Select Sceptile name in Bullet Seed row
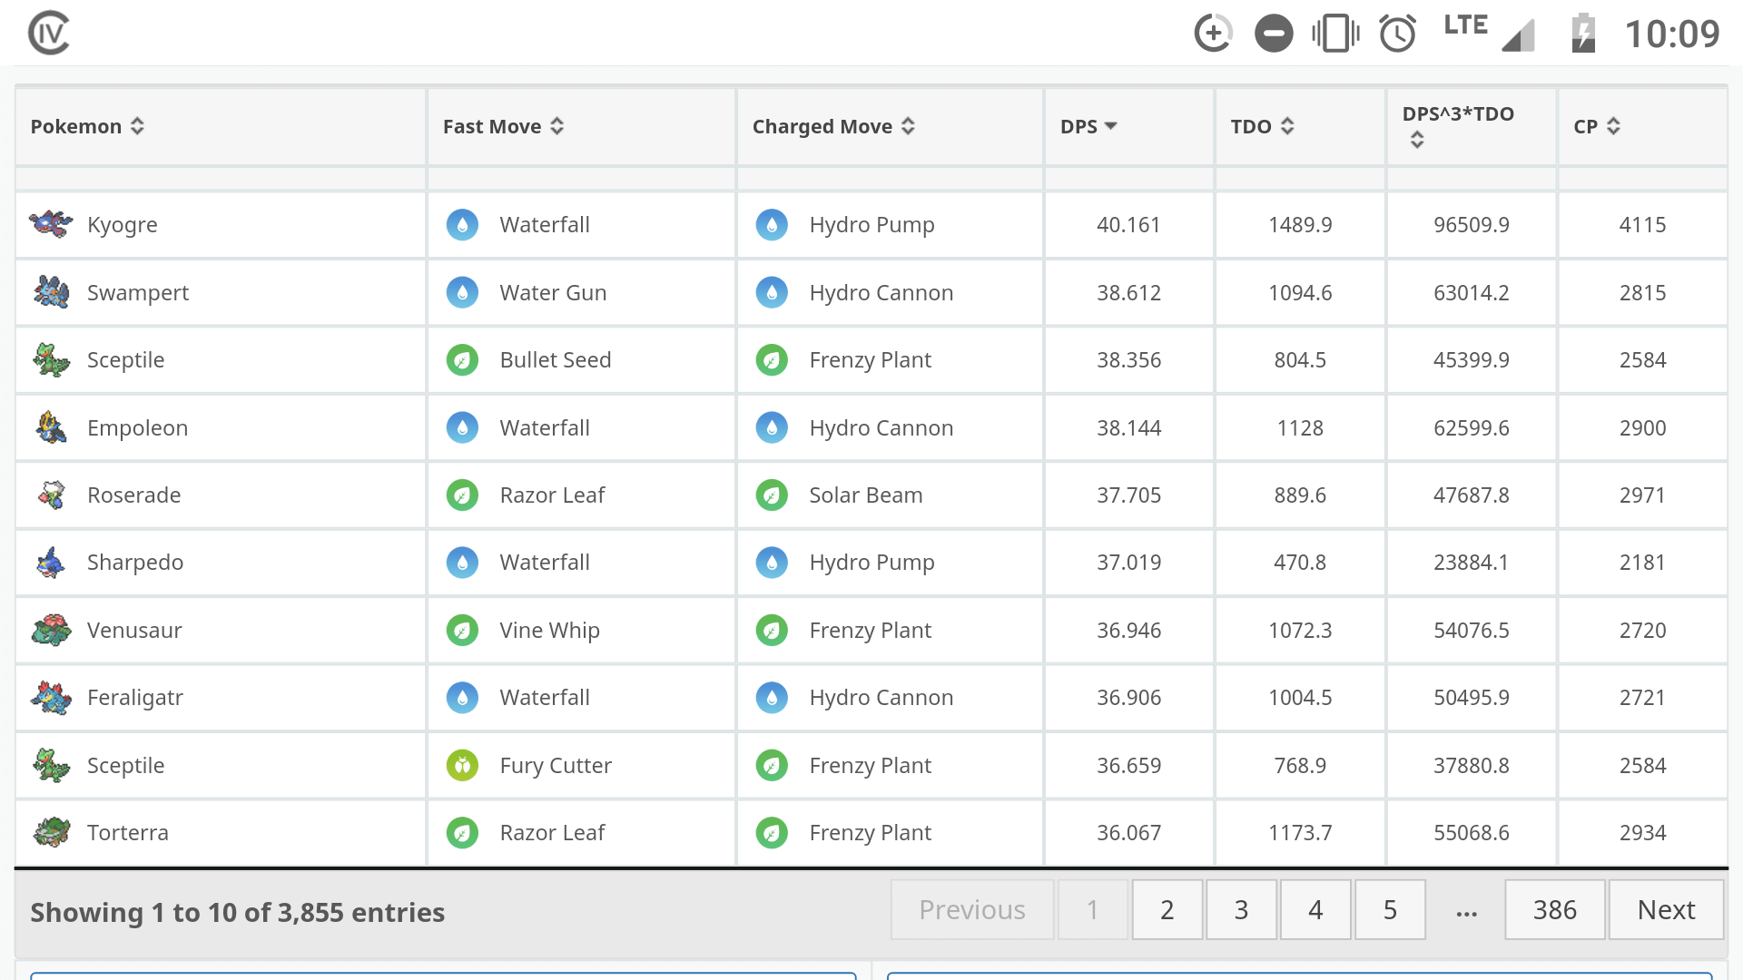Screen dimensions: 1743x980 click(x=126, y=360)
